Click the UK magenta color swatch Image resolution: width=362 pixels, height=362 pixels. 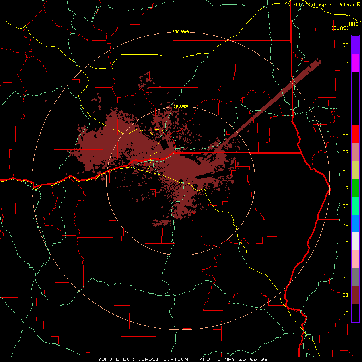click(355, 63)
